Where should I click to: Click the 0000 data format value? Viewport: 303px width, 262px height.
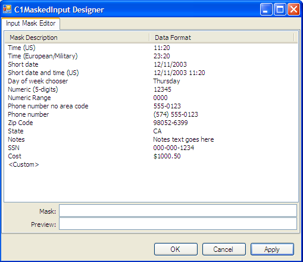tap(160, 98)
